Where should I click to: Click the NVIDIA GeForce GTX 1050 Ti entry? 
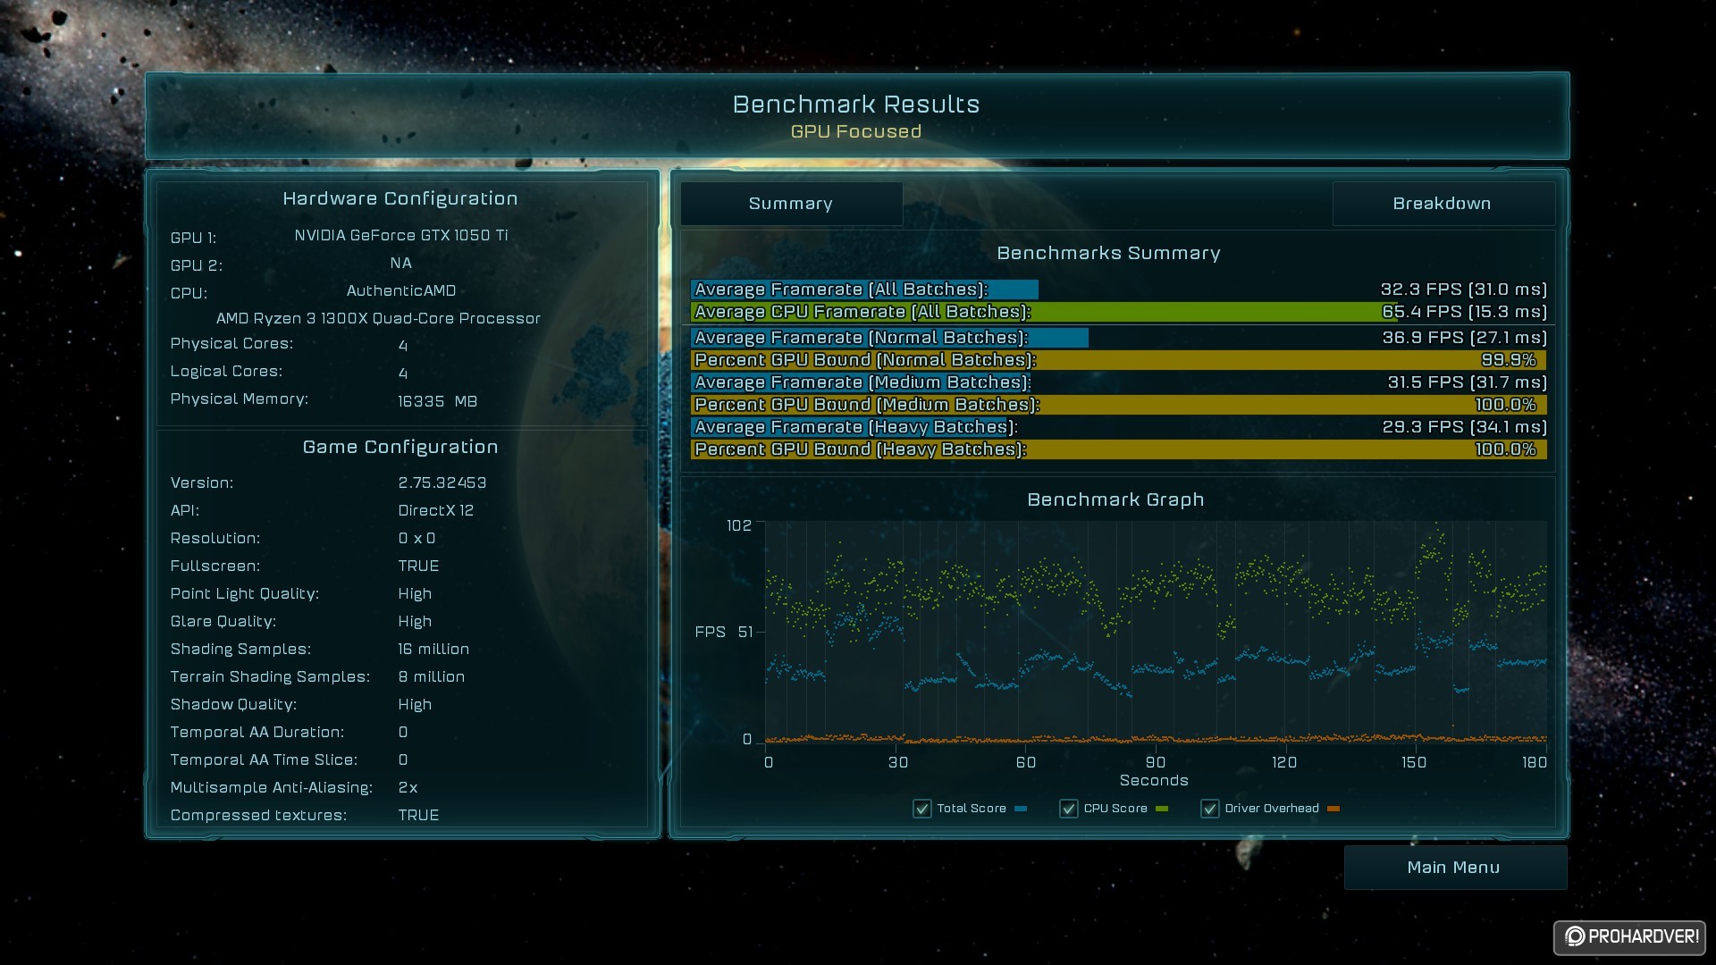(x=401, y=236)
